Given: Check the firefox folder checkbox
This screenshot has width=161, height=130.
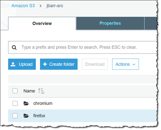Looking at the screenshot, I should pyautogui.click(x=15, y=116).
